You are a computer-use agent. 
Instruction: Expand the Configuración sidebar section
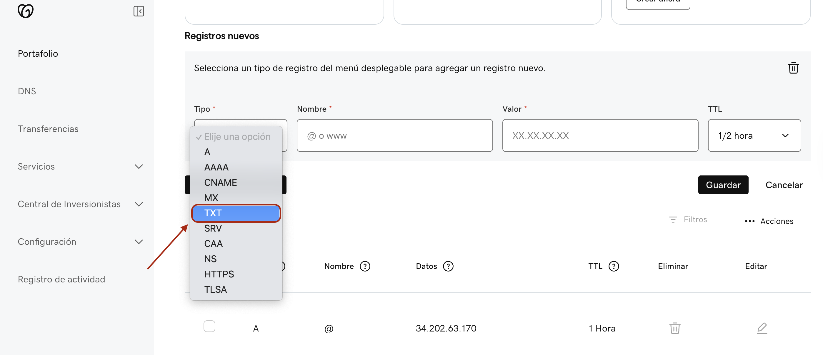pos(139,242)
